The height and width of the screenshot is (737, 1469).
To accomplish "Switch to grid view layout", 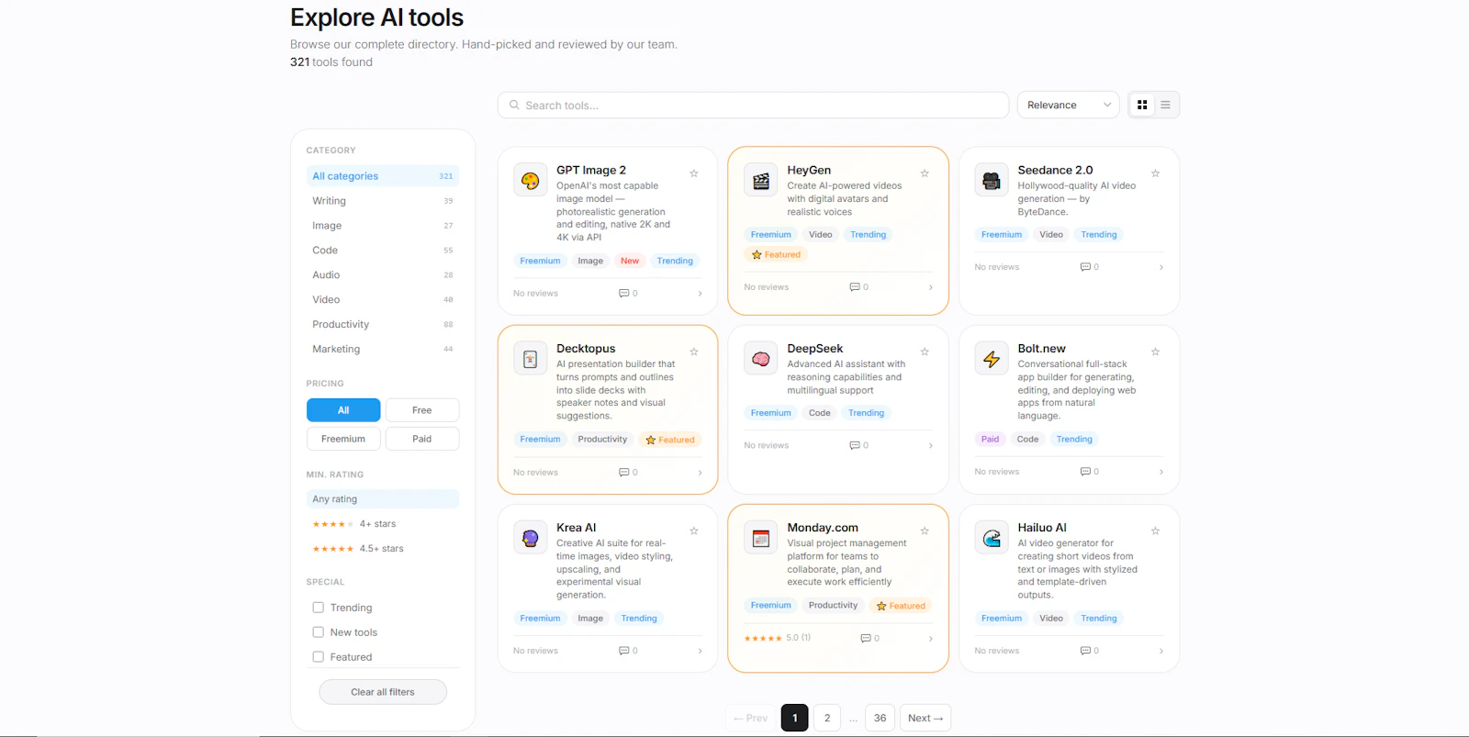I will tap(1142, 105).
